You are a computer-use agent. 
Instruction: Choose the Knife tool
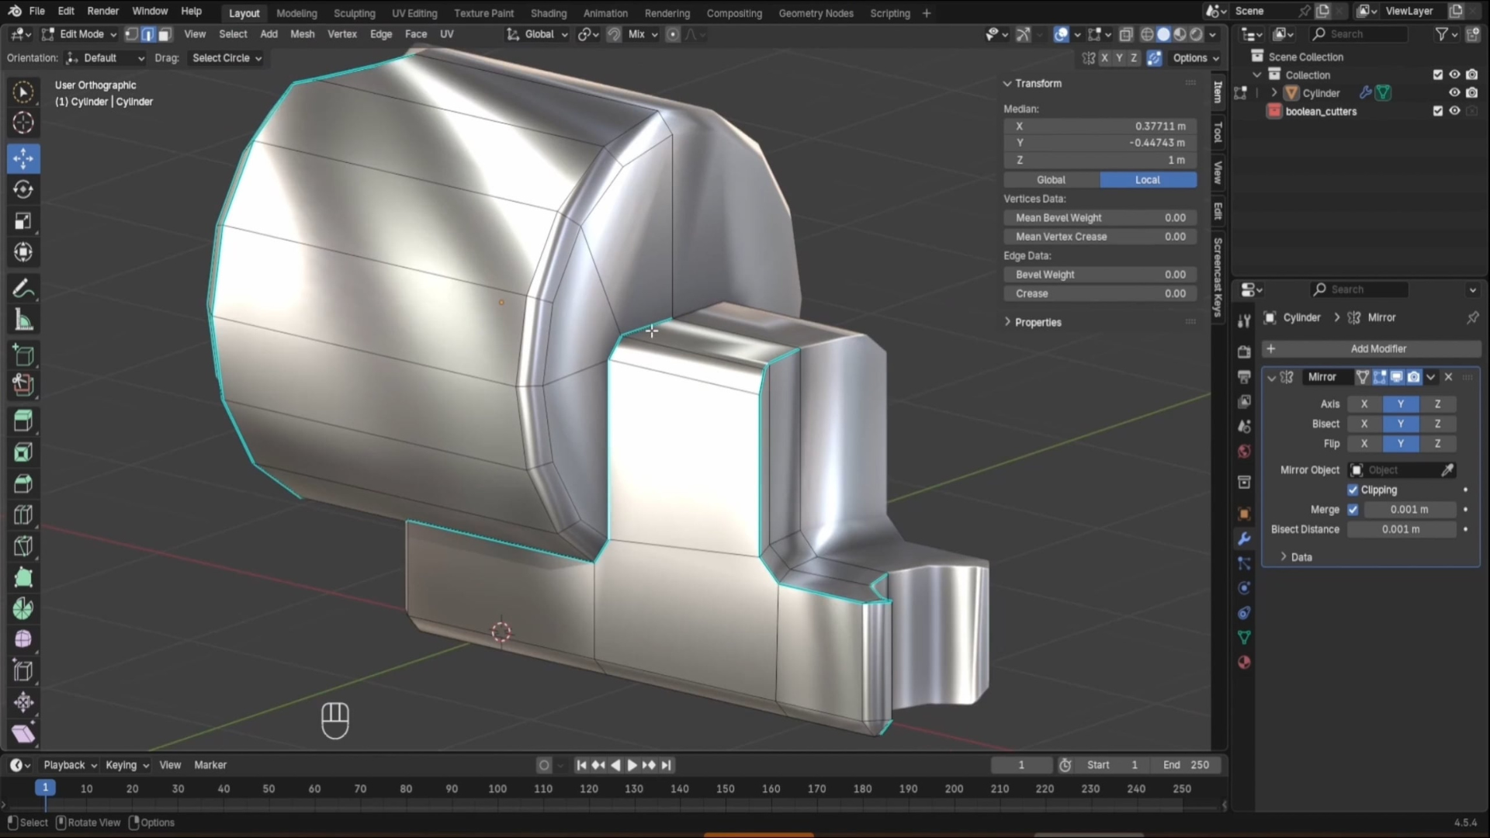pyautogui.click(x=23, y=545)
